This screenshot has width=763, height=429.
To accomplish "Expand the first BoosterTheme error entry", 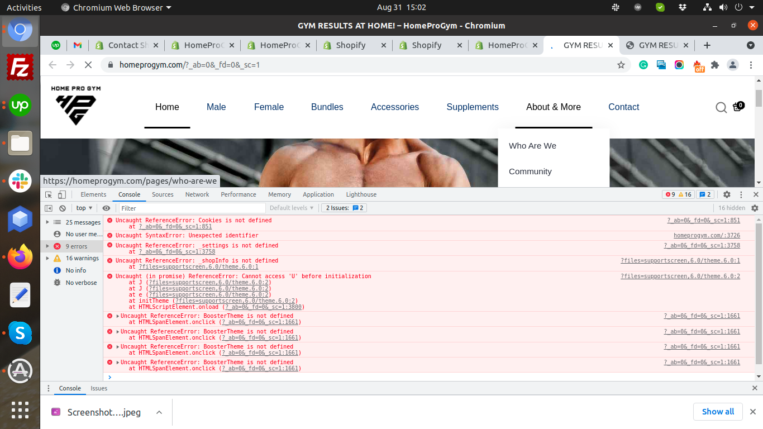I will 118,316.
